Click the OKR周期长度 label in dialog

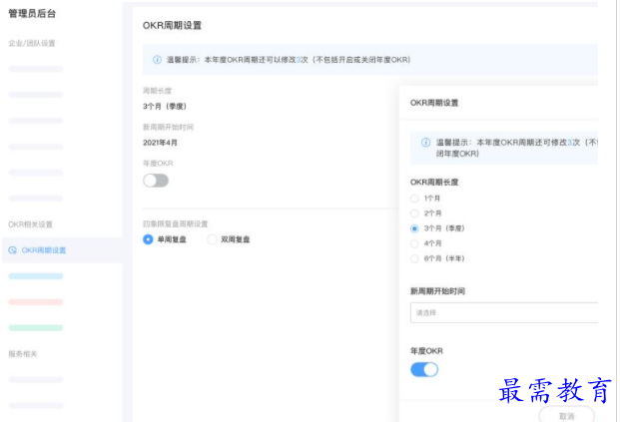click(x=434, y=183)
